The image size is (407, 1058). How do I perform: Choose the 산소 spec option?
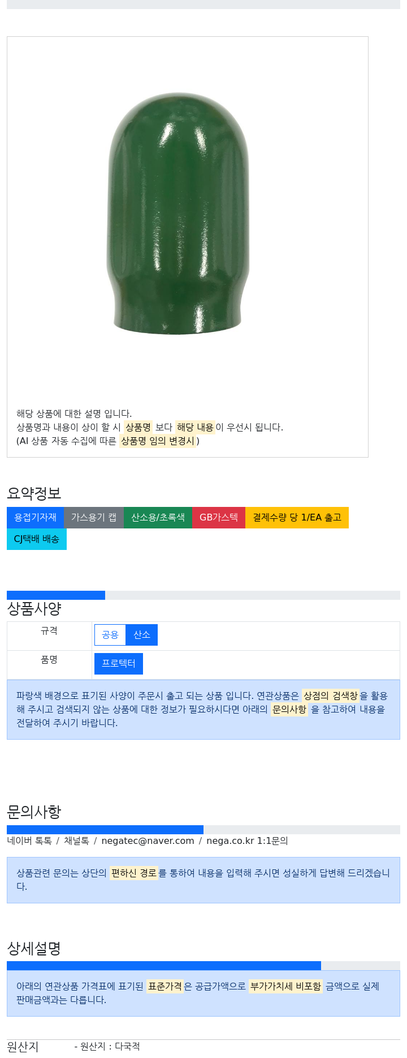coord(142,635)
